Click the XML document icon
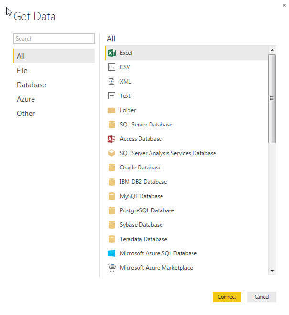This screenshot has height=315, width=289. (x=112, y=82)
